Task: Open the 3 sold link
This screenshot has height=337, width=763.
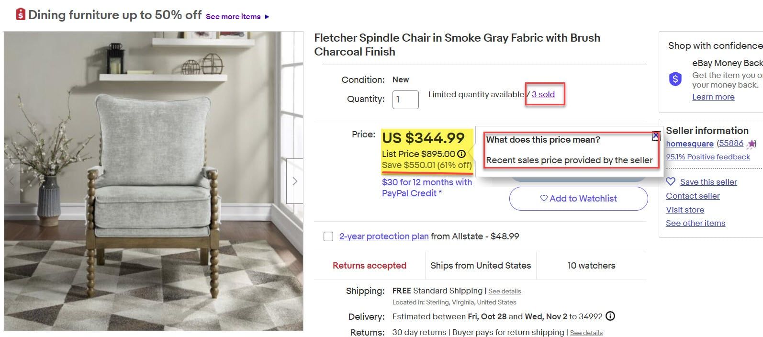Action: pyautogui.click(x=543, y=94)
